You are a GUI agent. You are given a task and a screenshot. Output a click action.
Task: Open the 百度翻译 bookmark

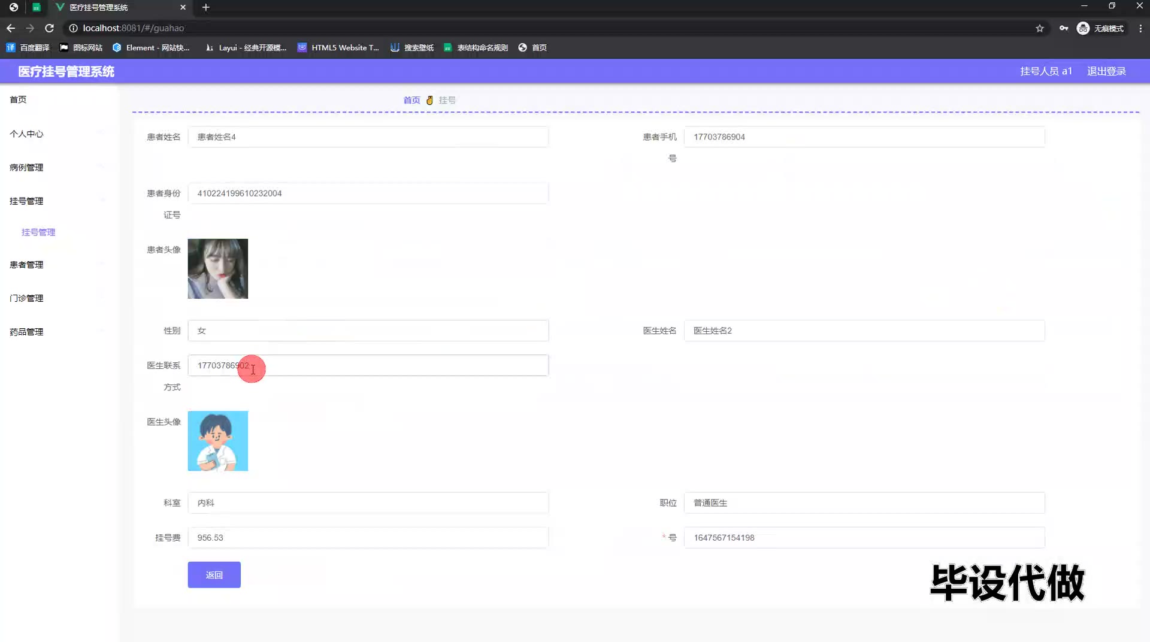click(28, 47)
